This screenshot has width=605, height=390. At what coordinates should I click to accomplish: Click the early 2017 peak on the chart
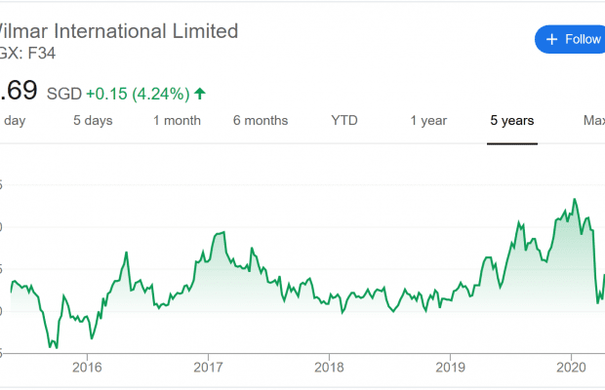coord(223,232)
